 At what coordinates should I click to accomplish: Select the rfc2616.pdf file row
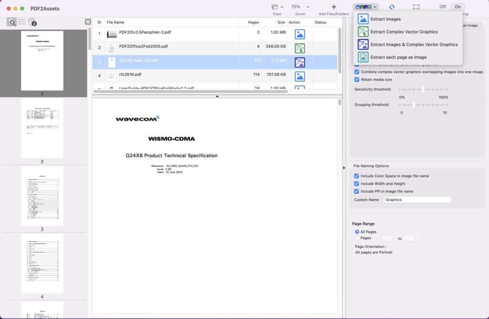[215, 76]
